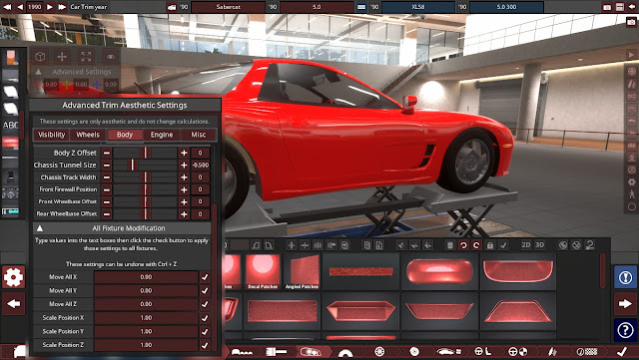This screenshot has width=639, height=360.
Task: Open the safety steering wheel tab
Action: (517, 352)
